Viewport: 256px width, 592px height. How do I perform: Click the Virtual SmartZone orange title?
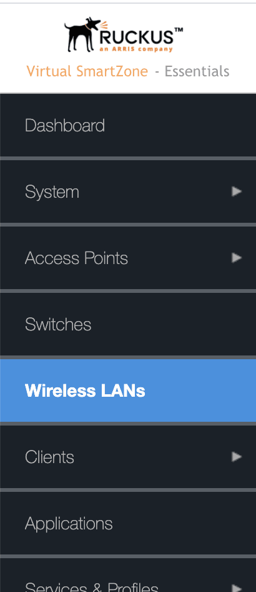click(x=87, y=71)
